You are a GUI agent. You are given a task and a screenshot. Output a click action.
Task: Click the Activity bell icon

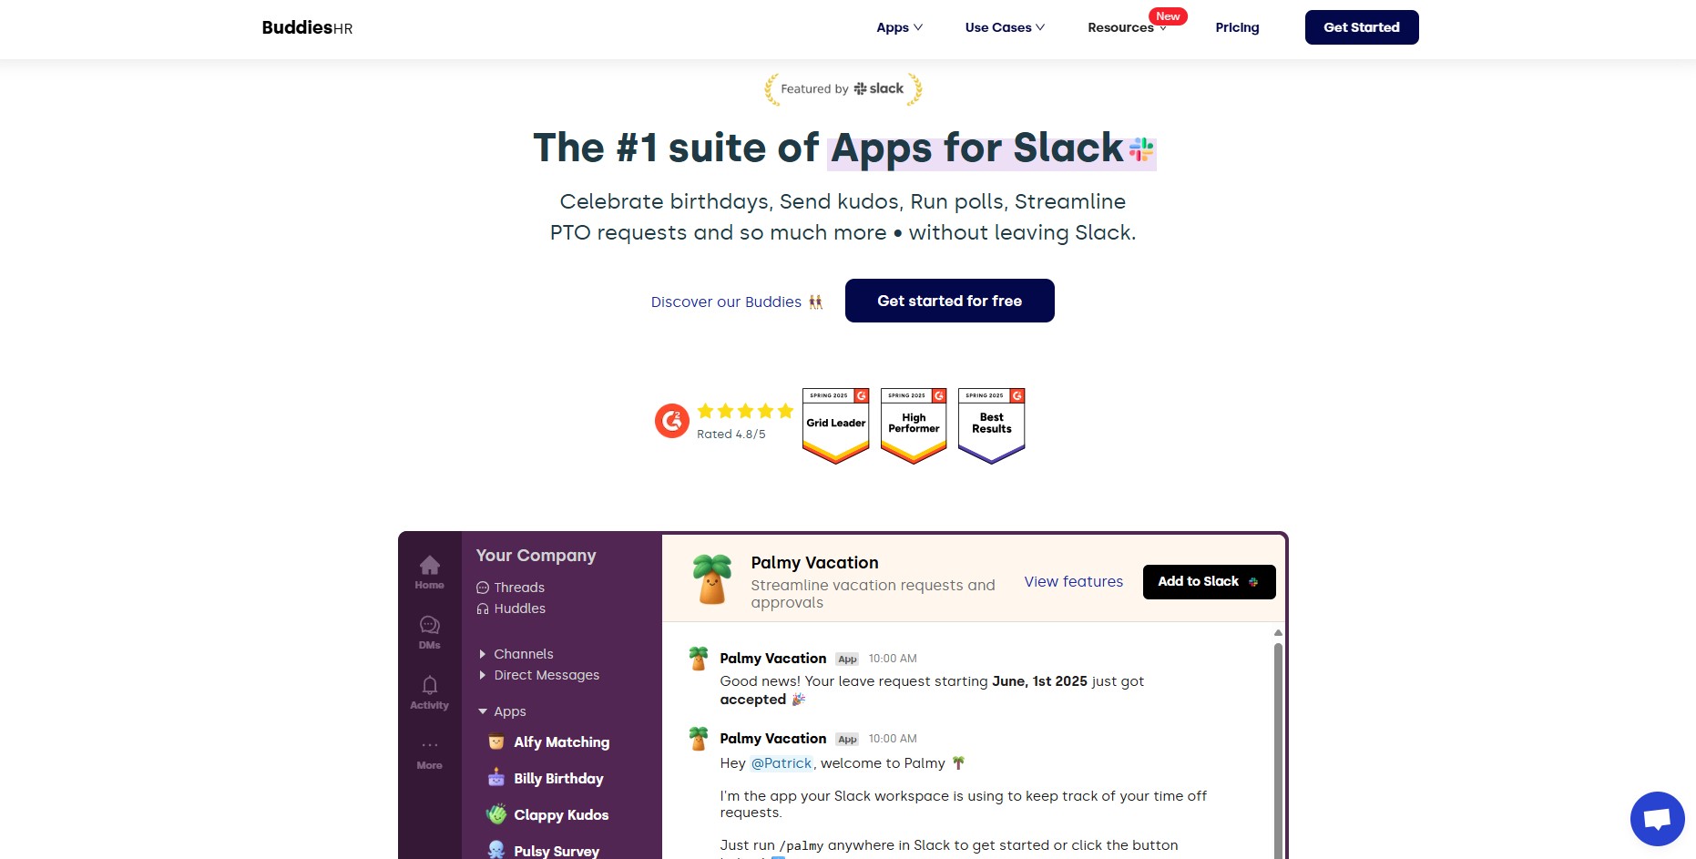429,686
